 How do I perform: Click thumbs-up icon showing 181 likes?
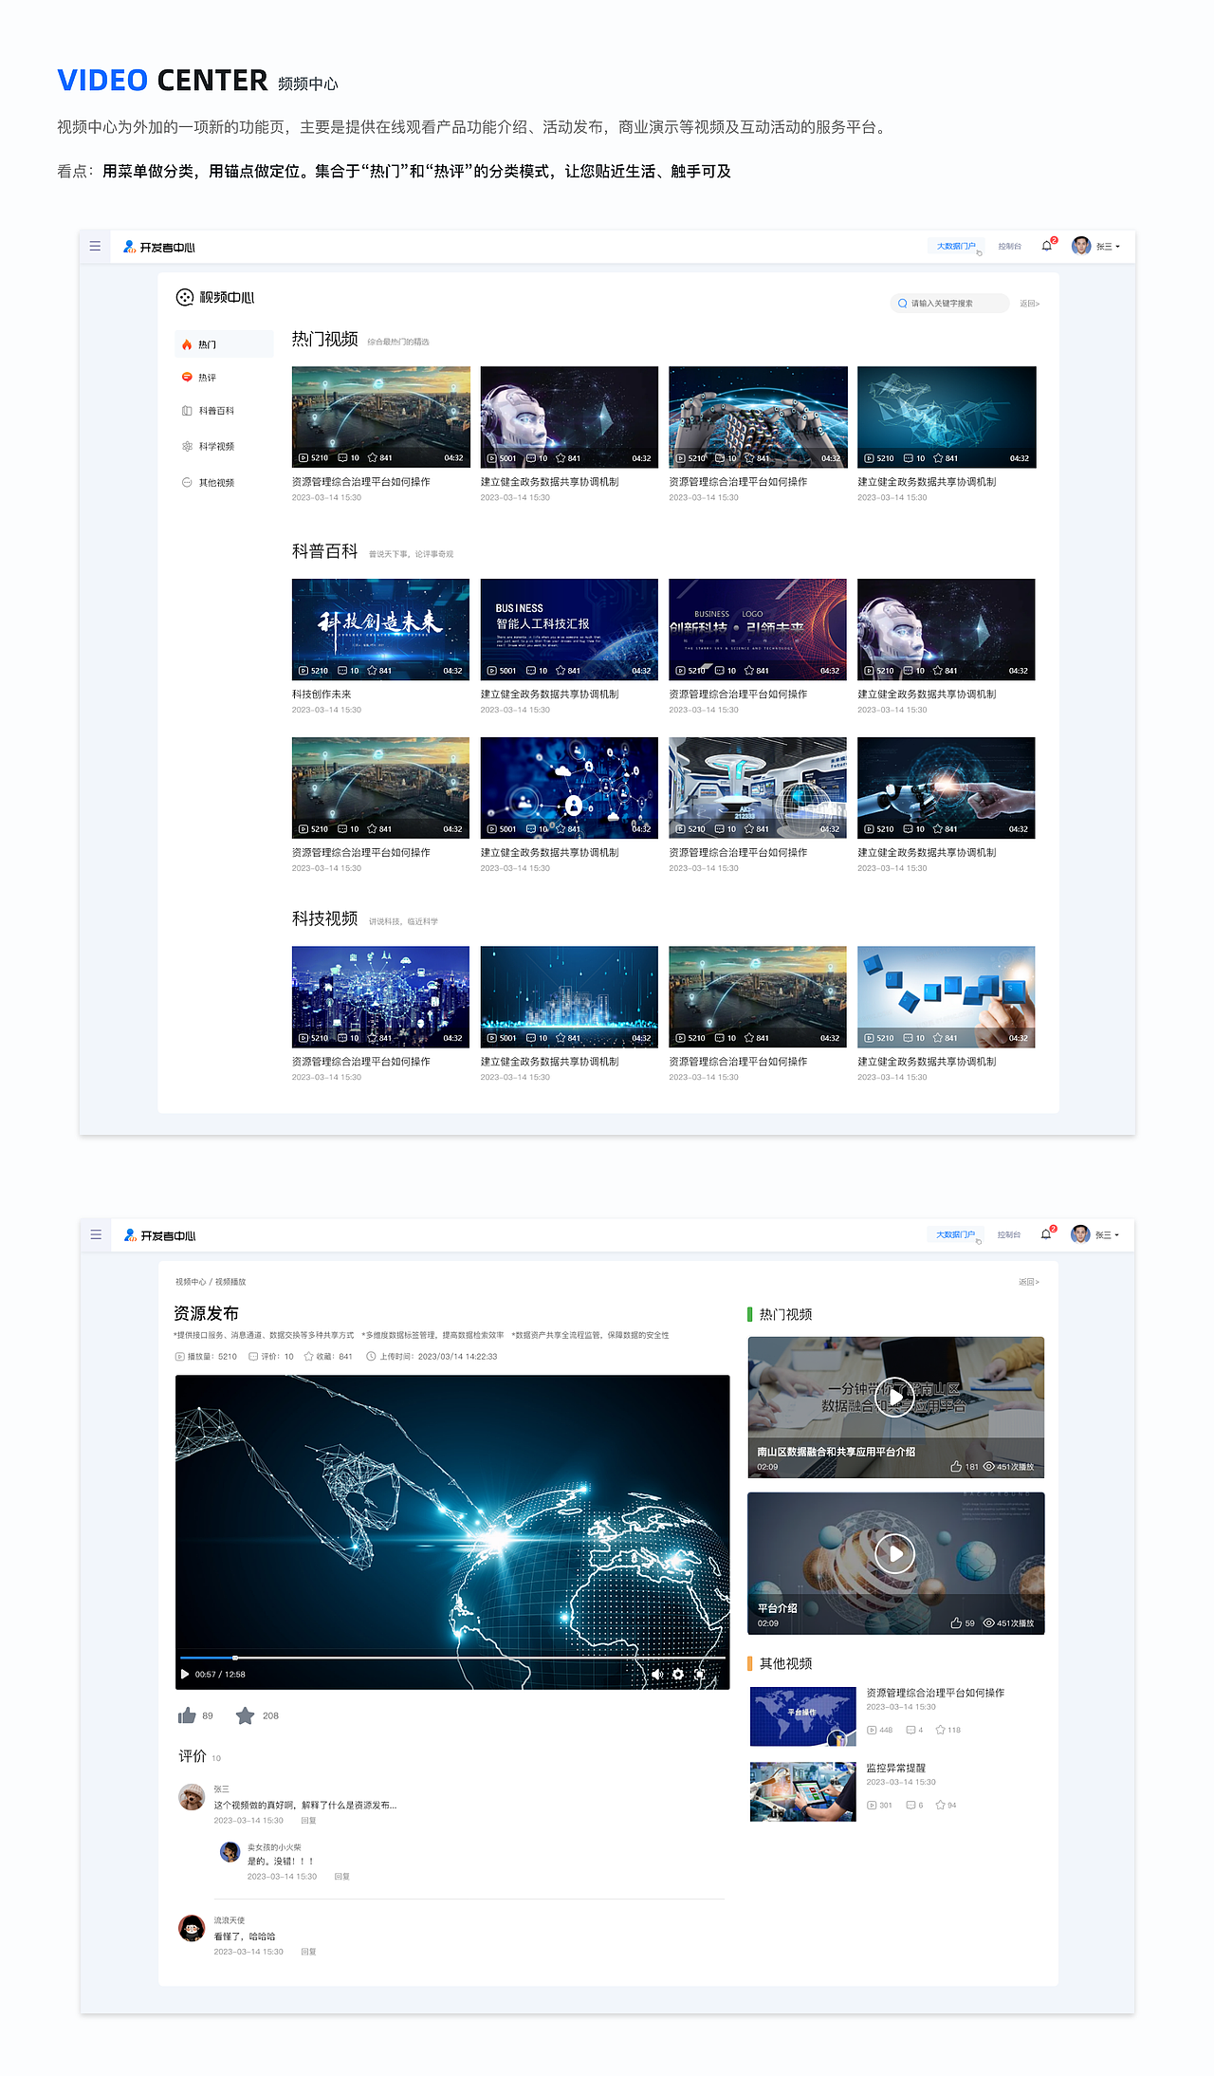[956, 1466]
